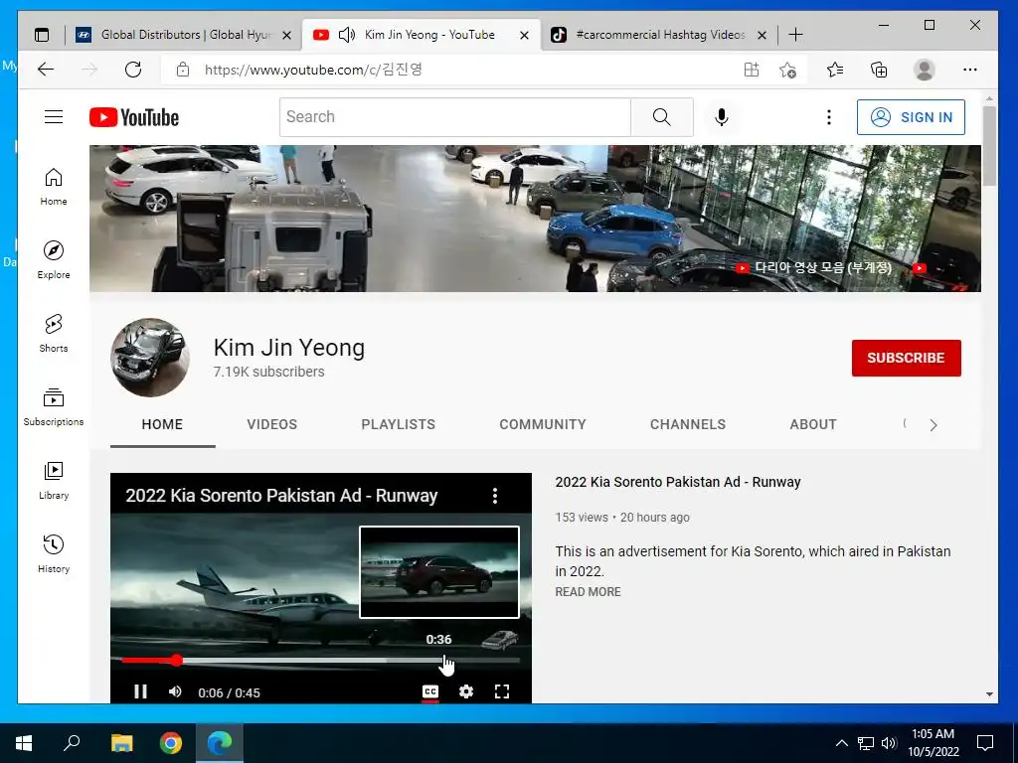Switch to the PLAYLISTS tab
Screen dimensions: 1018x763
pyautogui.click(x=398, y=424)
